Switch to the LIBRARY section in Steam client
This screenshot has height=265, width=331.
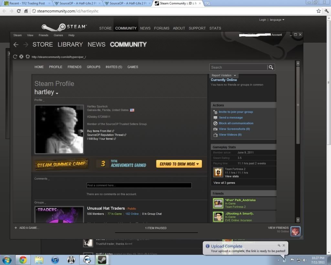coord(70,44)
